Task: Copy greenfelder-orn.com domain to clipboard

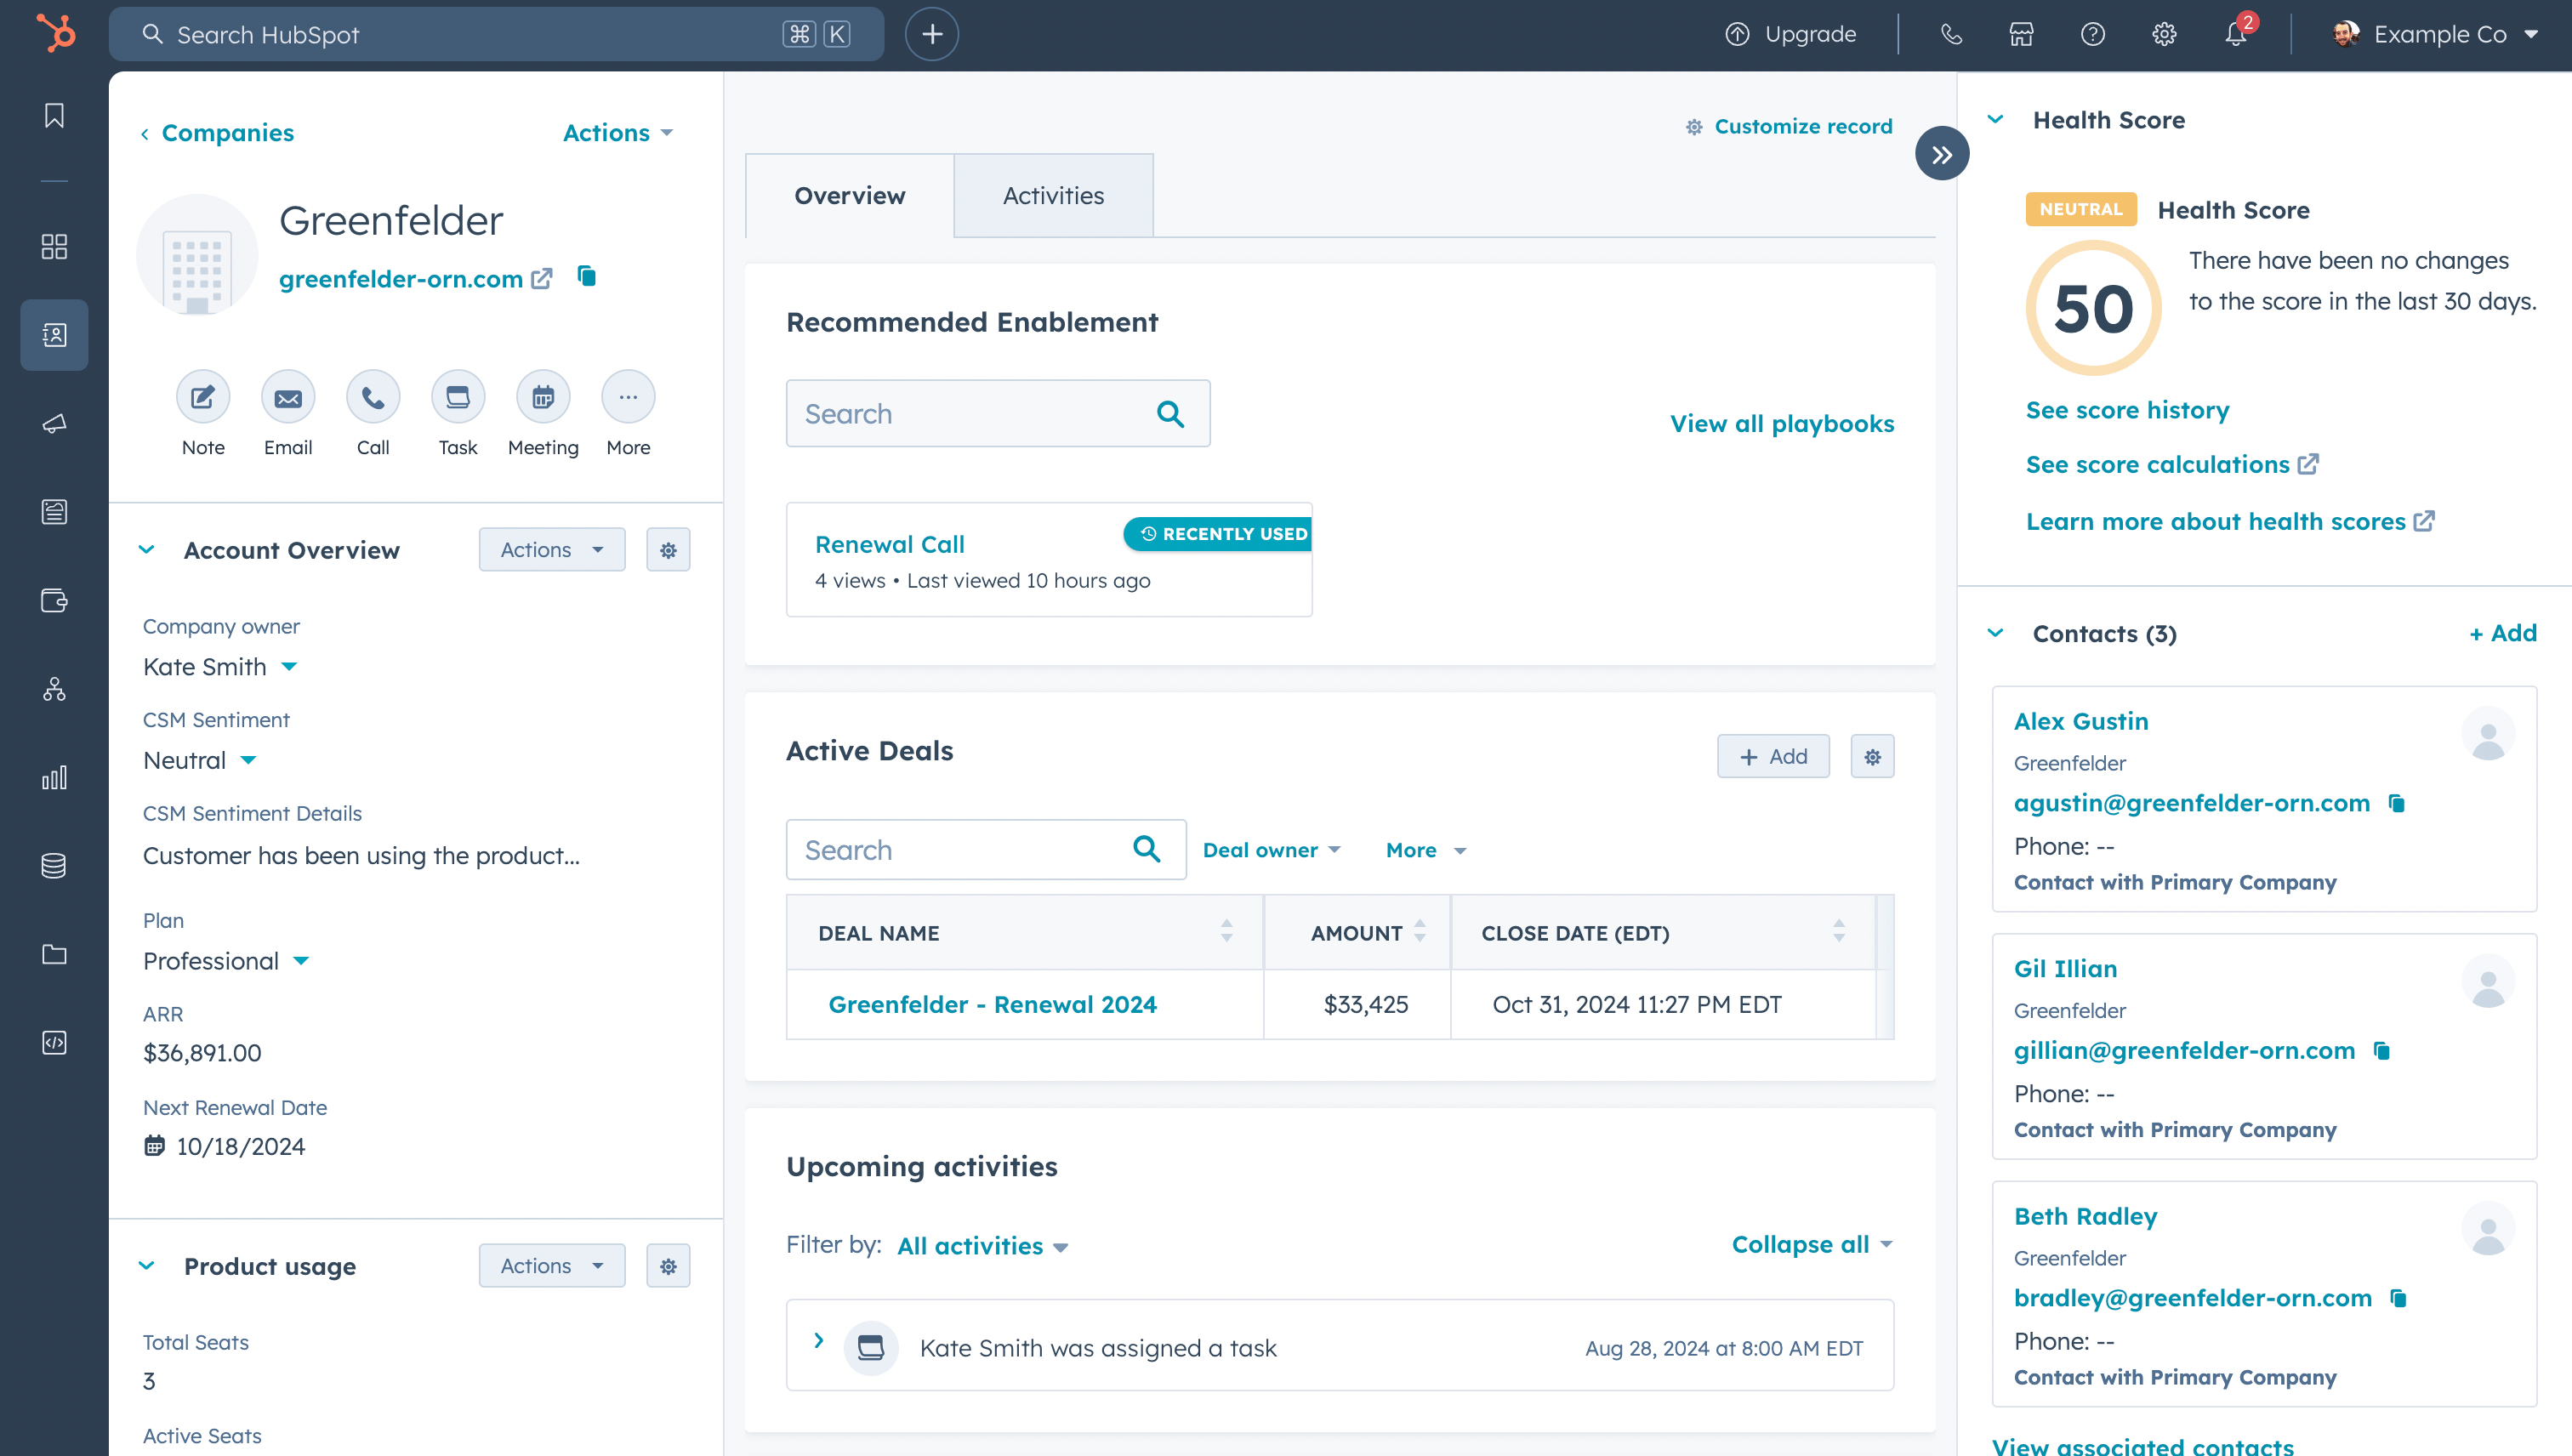Action: 587,276
